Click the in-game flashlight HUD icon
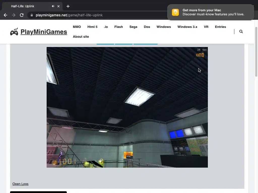The width and height of the screenshot is (258, 193). 200,55
